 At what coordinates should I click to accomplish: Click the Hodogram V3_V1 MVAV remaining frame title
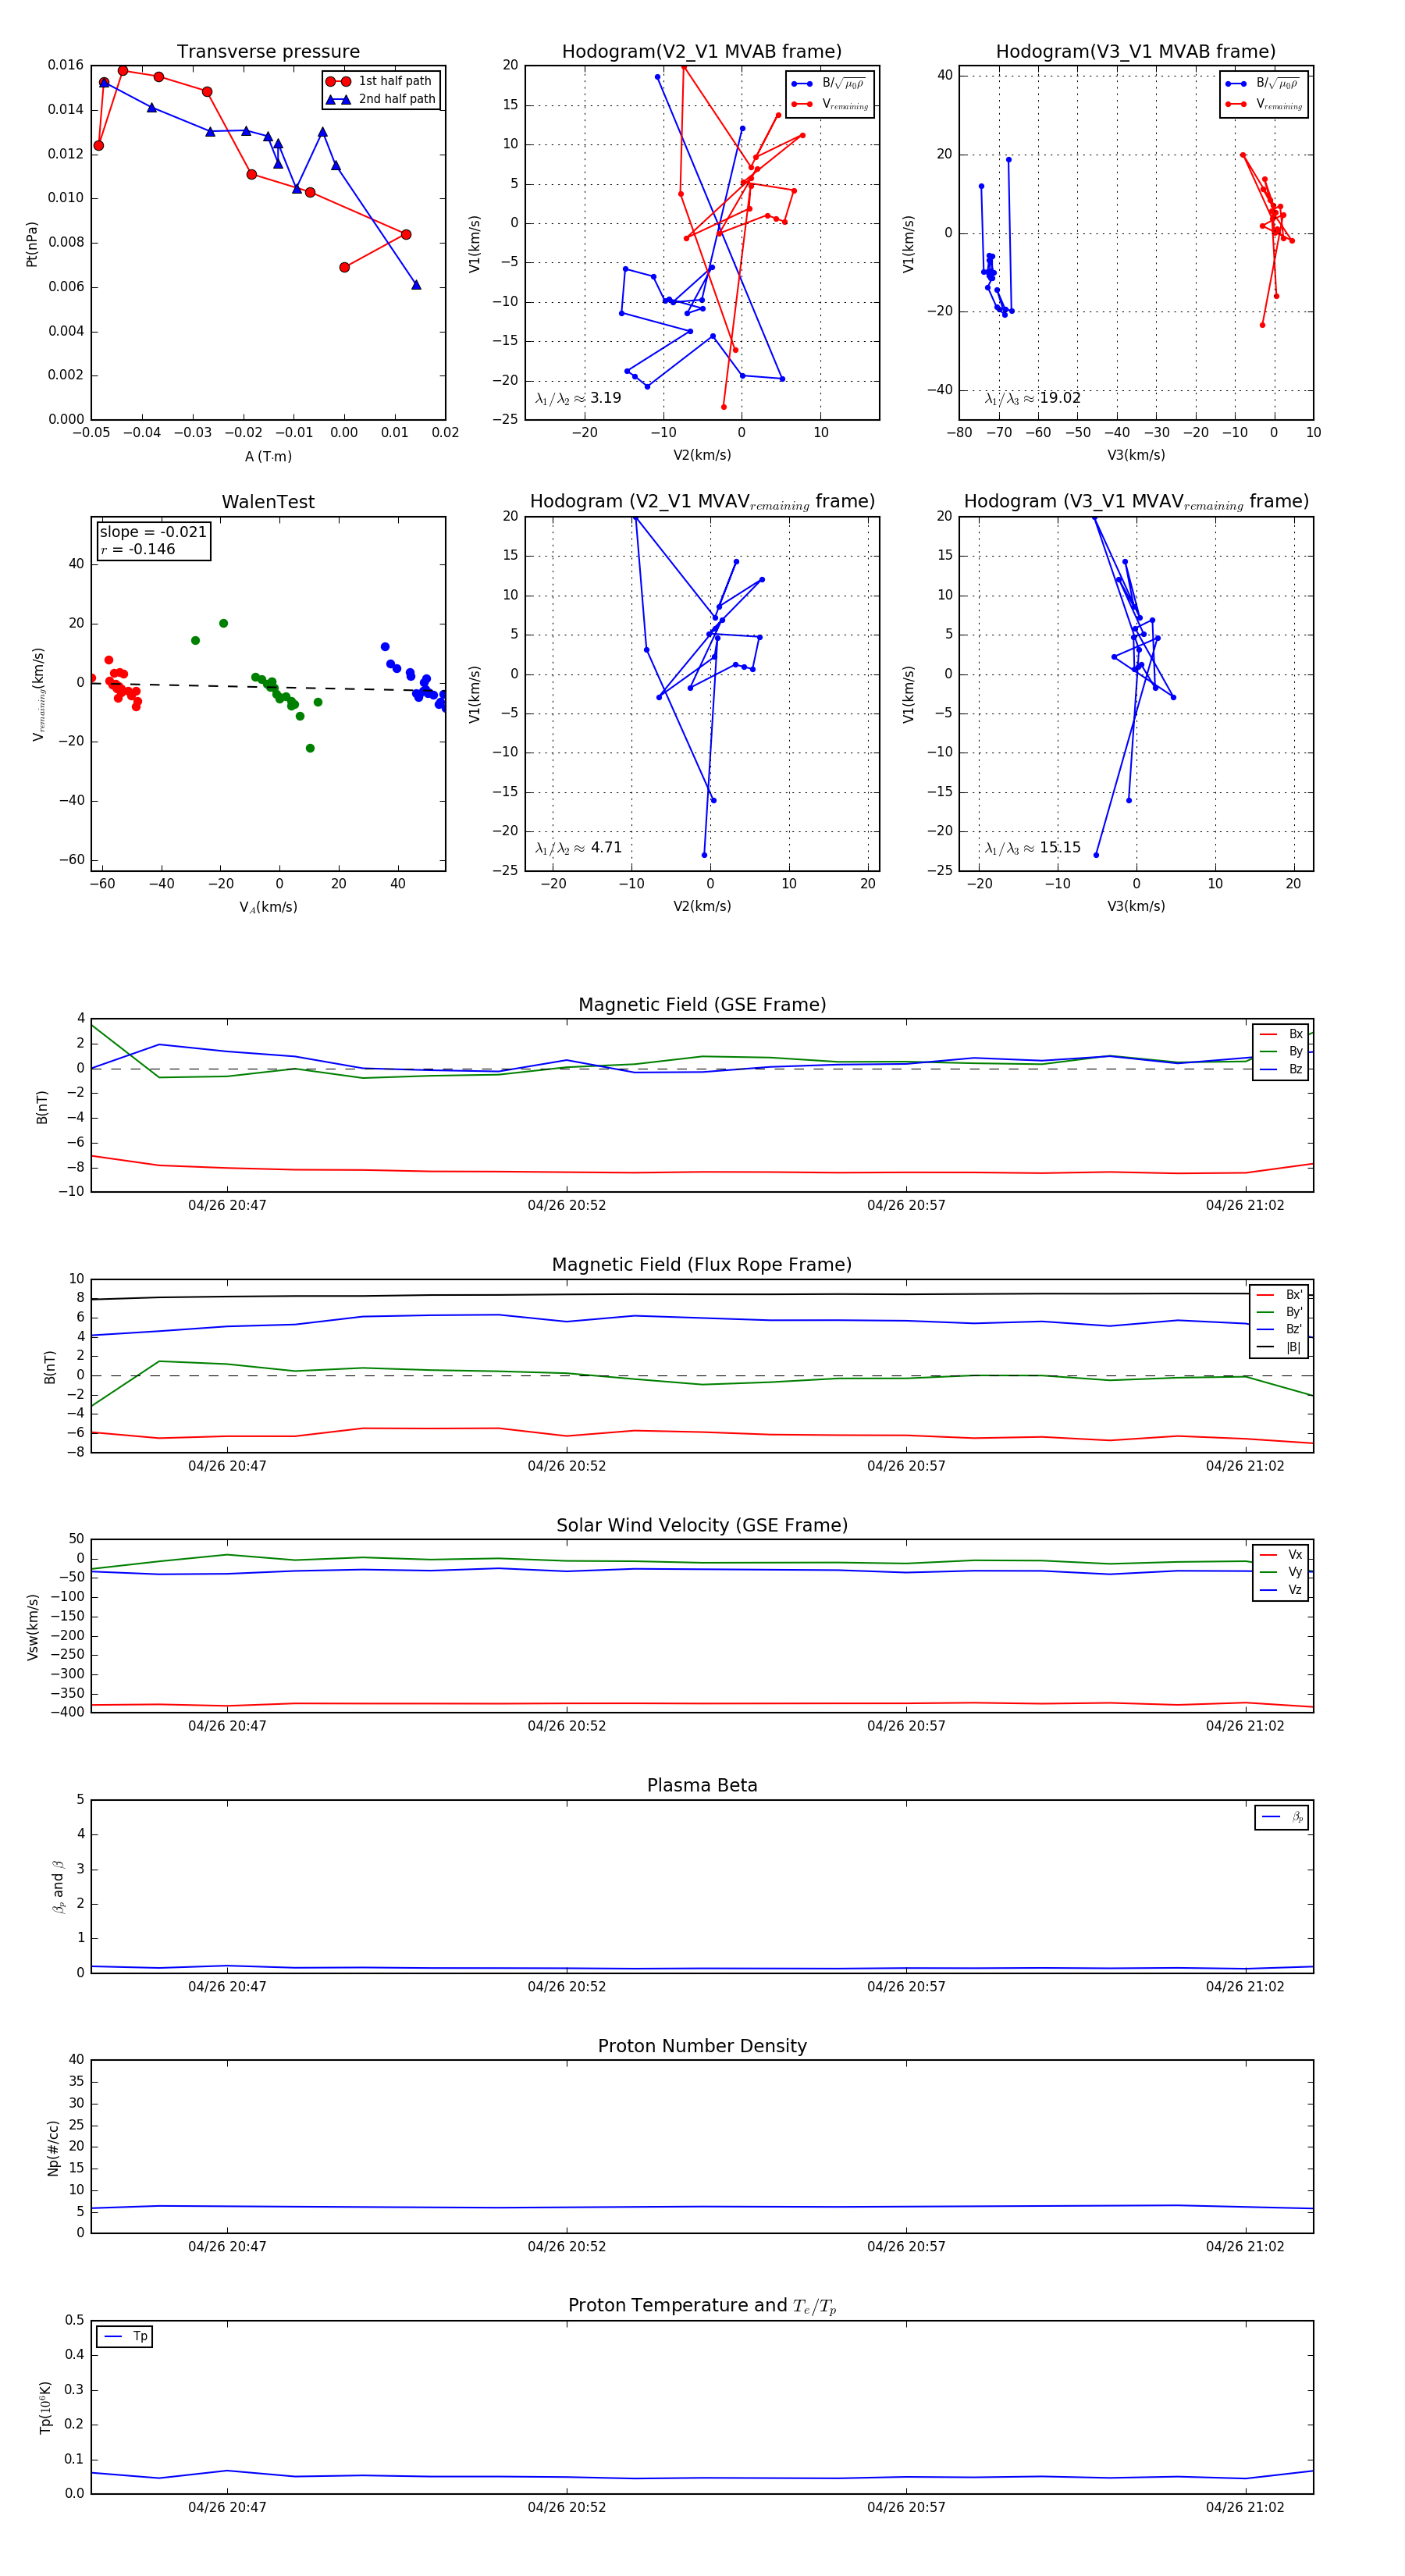[x=1136, y=502]
